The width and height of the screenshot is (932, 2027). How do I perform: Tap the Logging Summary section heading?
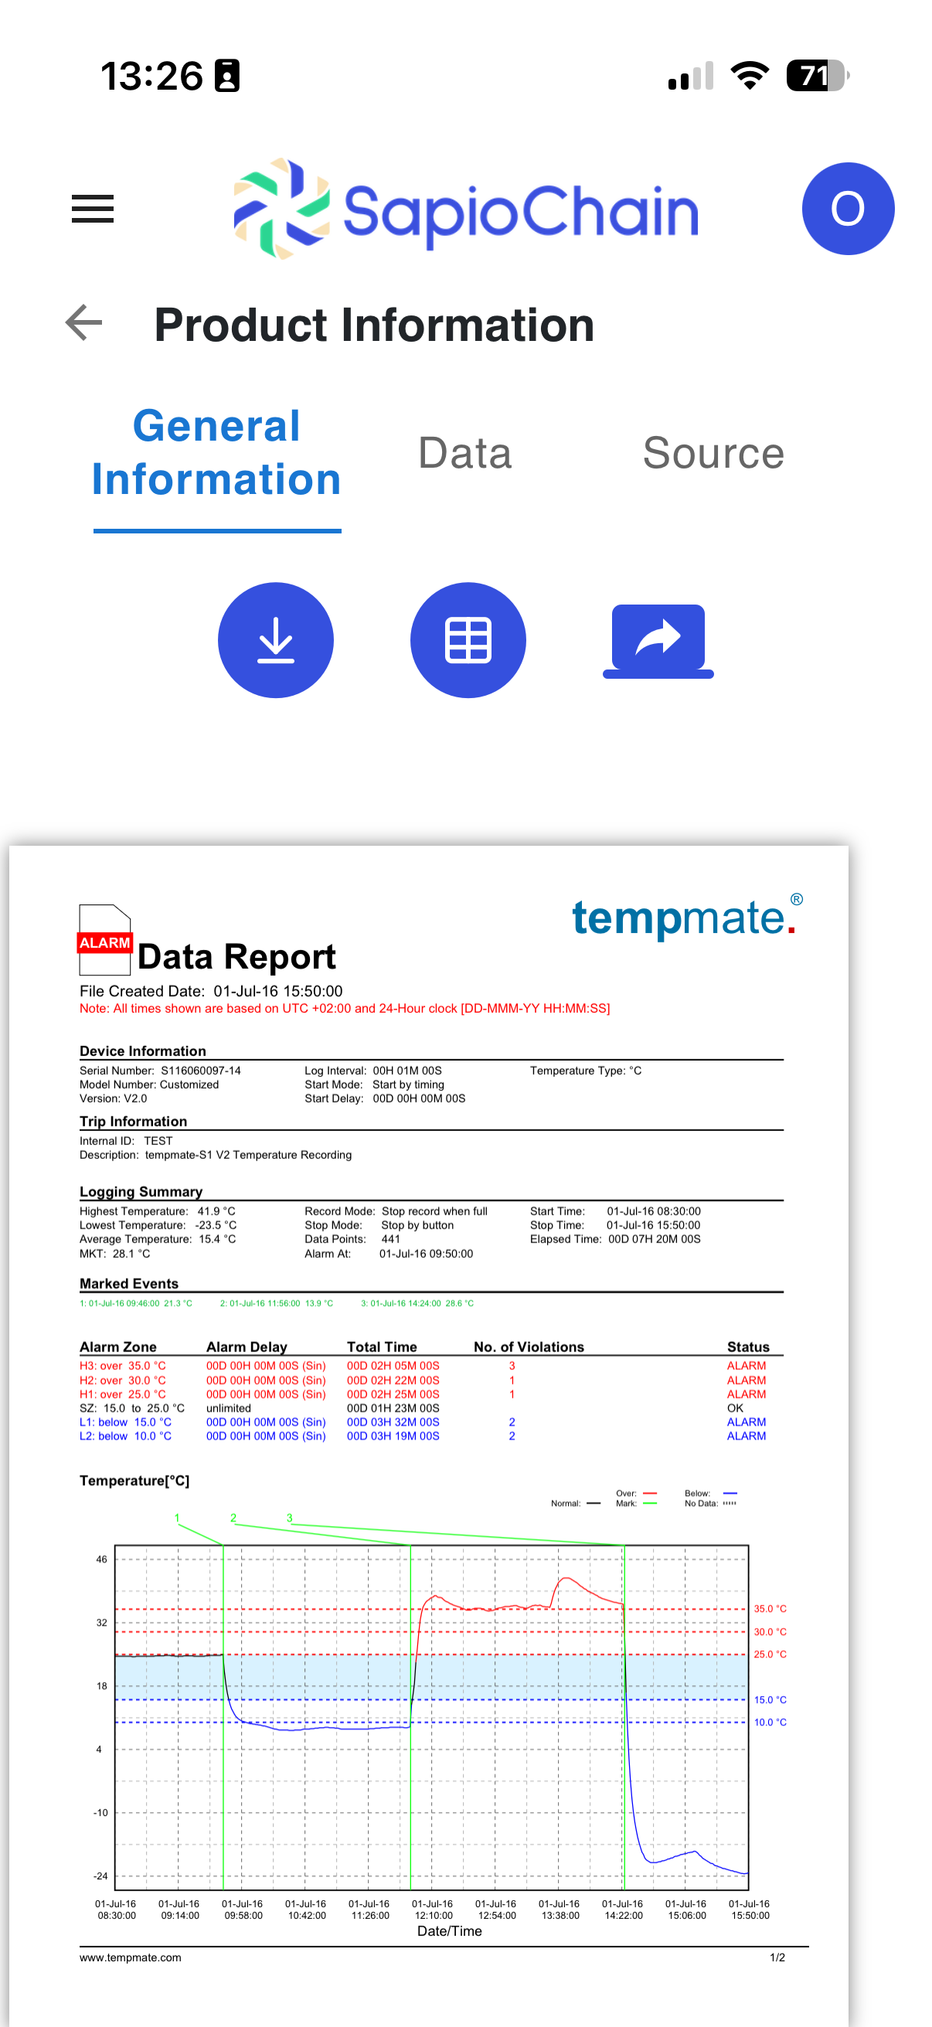point(141,1191)
